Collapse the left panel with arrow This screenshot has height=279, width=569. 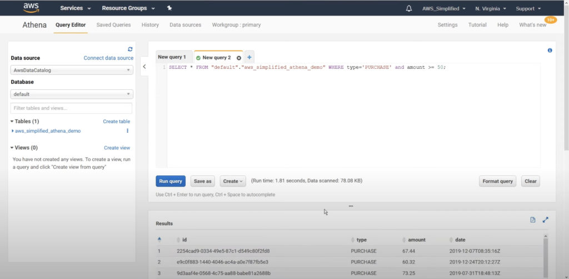pyautogui.click(x=144, y=67)
